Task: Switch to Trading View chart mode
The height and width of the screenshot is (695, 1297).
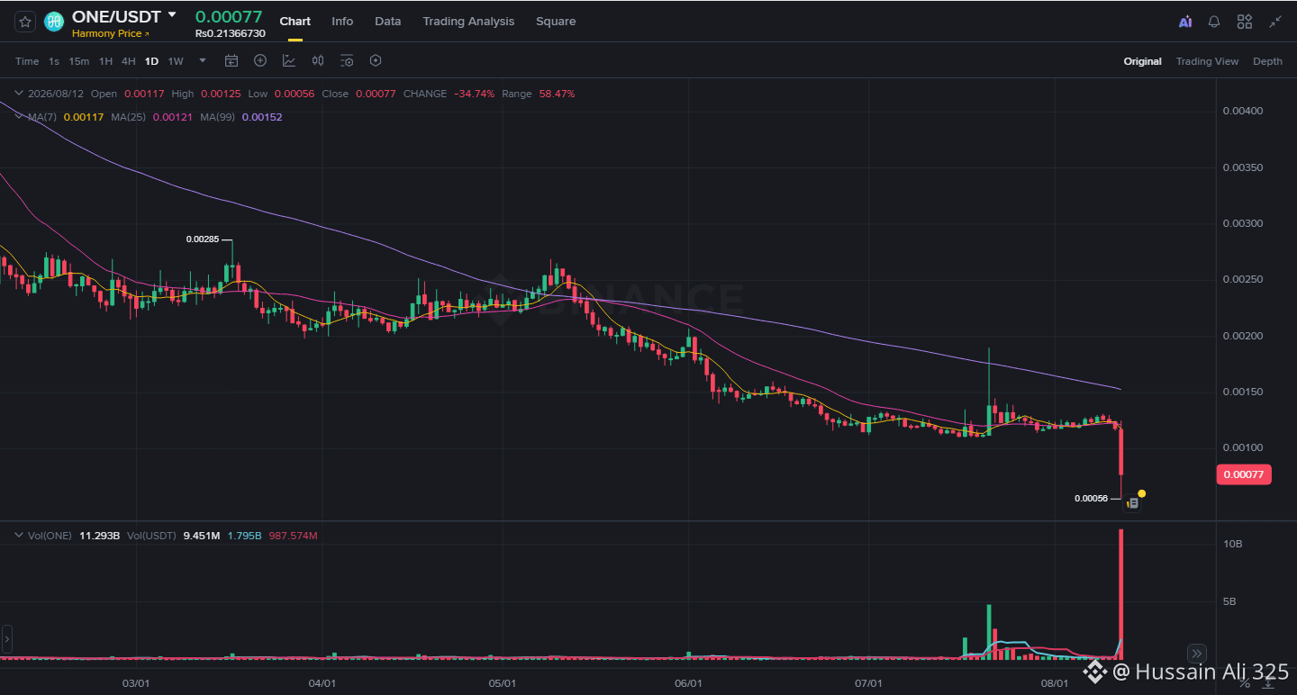Action: point(1207,61)
